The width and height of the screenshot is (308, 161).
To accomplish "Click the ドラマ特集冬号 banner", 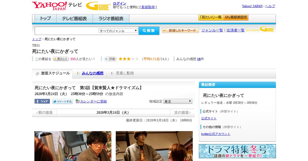I will [237, 151].
